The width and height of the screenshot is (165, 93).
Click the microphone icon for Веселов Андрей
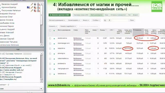[35, 4]
